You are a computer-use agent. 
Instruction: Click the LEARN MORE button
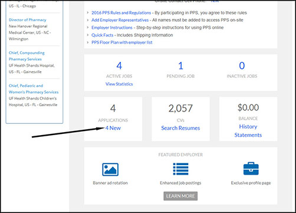coord(180,196)
